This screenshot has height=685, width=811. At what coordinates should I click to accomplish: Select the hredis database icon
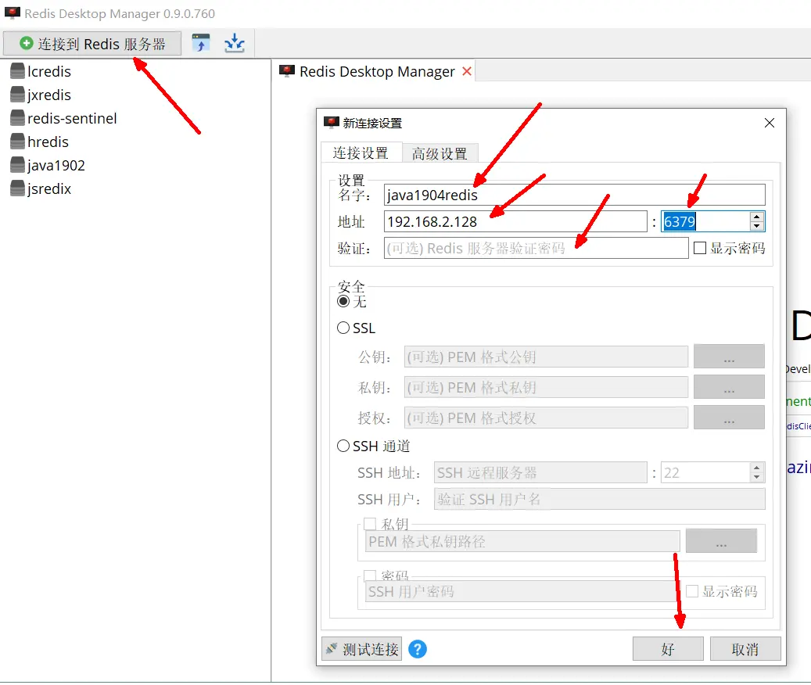17,142
